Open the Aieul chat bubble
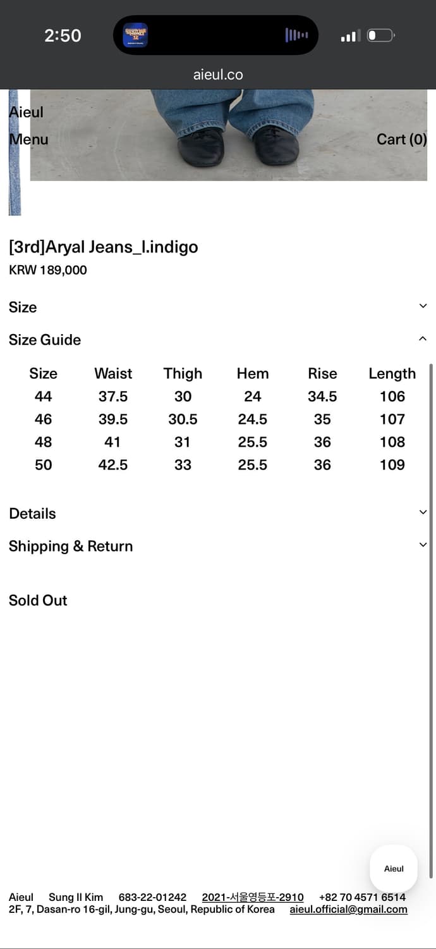Viewport: 436px width, 949px height. coord(394,869)
